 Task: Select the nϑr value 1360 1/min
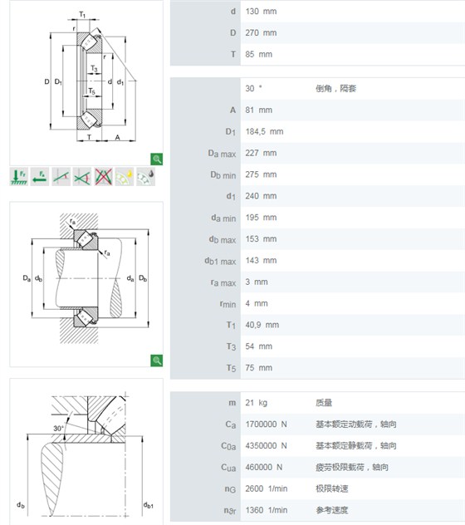pyautogui.click(x=267, y=510)
